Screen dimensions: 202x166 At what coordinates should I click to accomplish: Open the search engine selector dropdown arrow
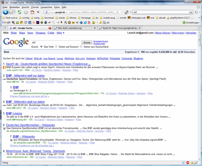point(199,12)
